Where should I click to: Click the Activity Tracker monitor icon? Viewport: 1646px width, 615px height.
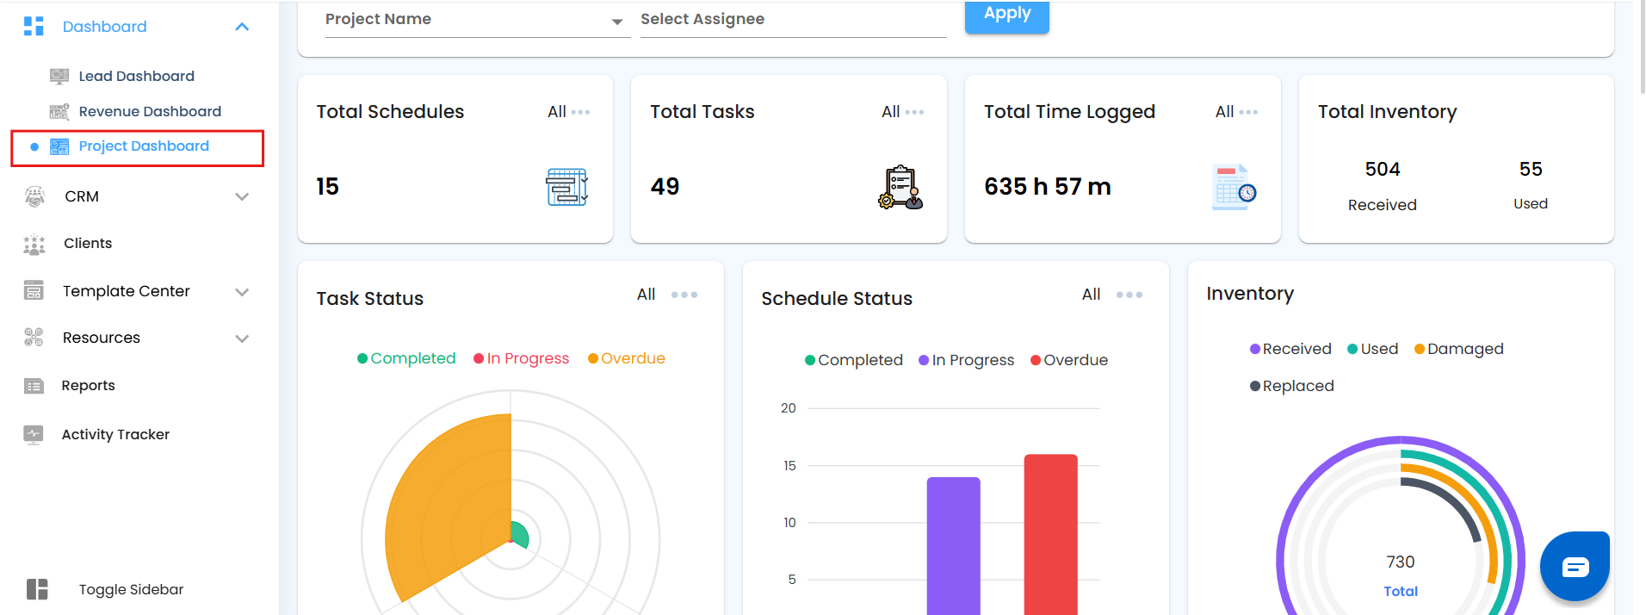[x=34, y=434]
